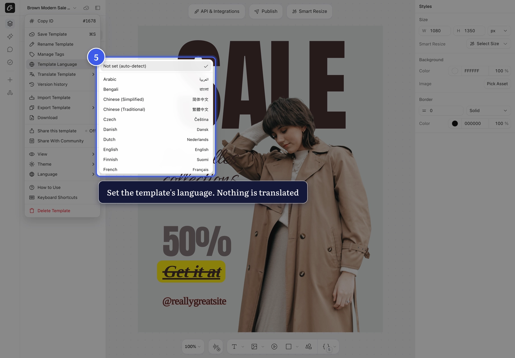Open the audio waveform tool in bottom toolbar

[216, 347]
